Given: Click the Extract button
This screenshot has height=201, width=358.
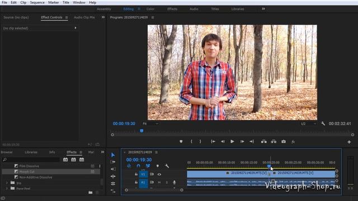Looking at the screenshot, I should (x=274, y=141).
